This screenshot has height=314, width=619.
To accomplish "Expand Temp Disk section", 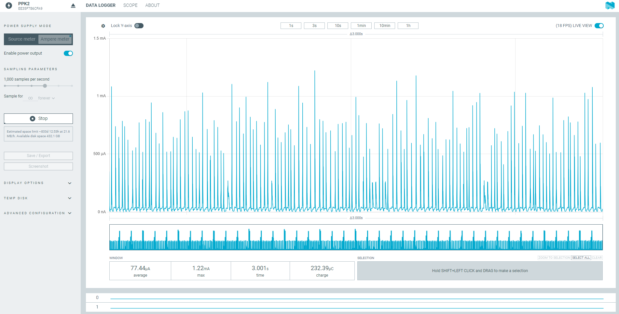I will 38,198.
